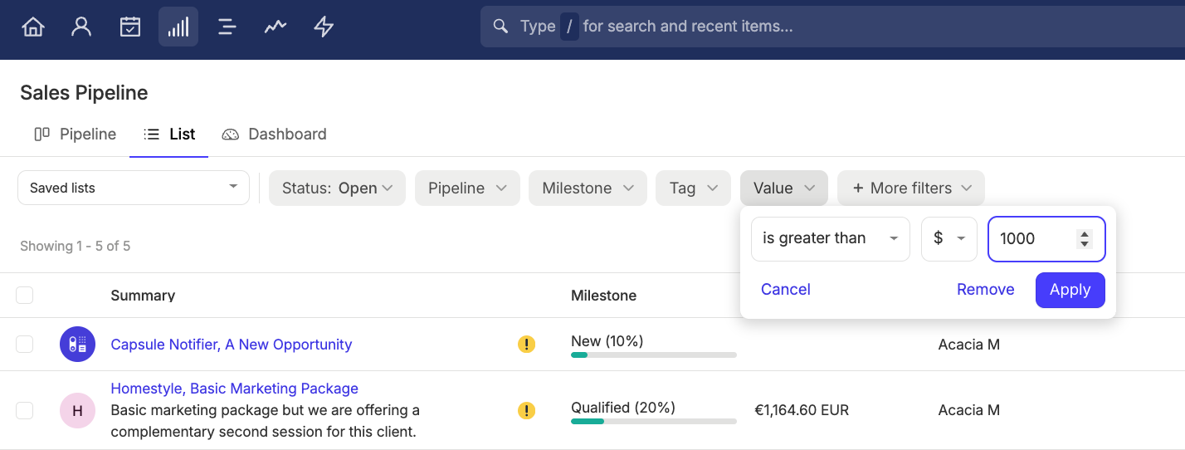This screenshot has height=450, width=1185.
Task: Increase value using the stepper up arrow
Action: click(1084, 234)
